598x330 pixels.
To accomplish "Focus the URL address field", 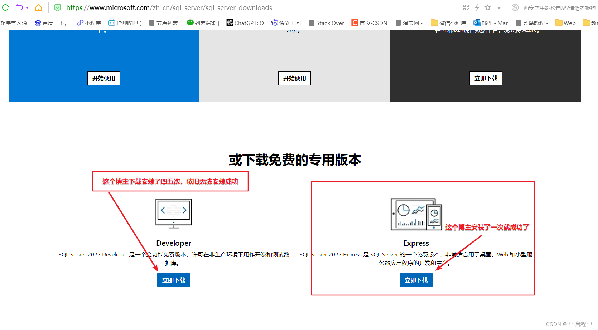I will point(169,7).
